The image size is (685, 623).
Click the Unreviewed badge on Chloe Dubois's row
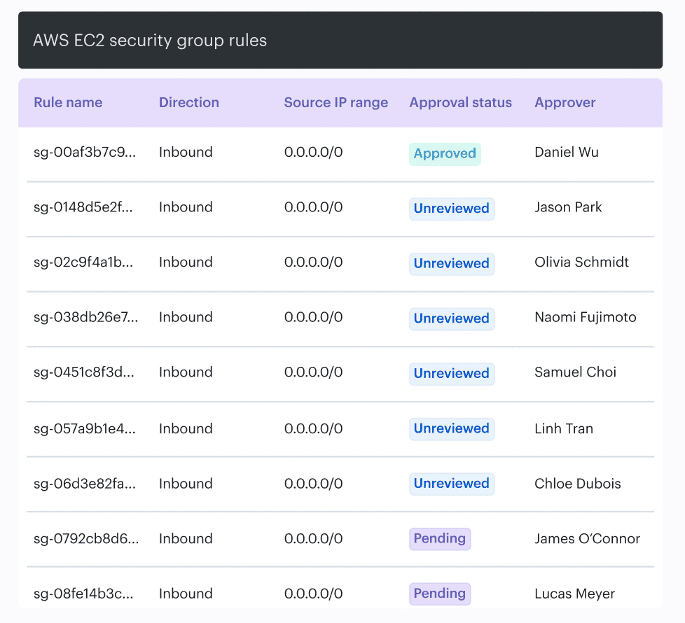pyautogui.click(x=452, y=484)
